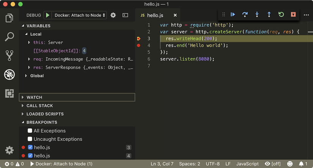The image size is (313, 168).
Task: Disconnect the debugger
Action: [293, 14]
